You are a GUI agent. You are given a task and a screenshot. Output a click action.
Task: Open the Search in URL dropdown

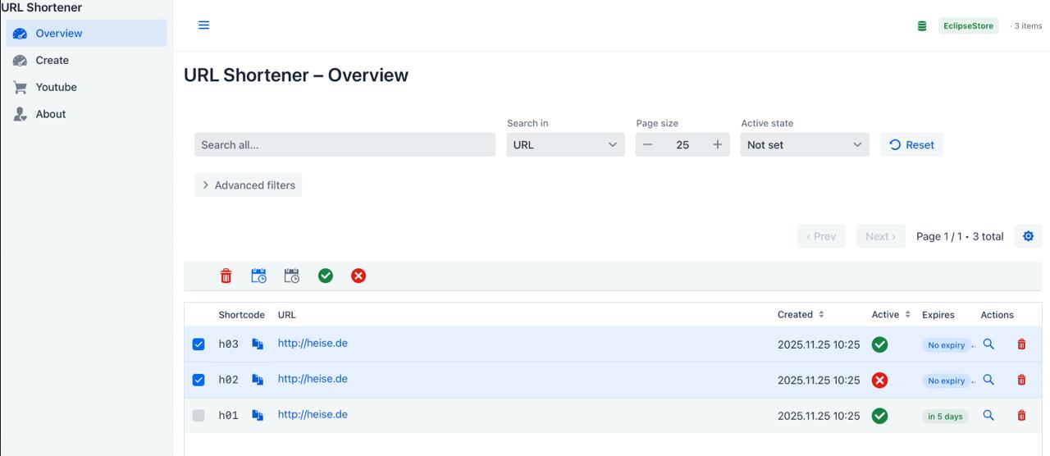565,145
